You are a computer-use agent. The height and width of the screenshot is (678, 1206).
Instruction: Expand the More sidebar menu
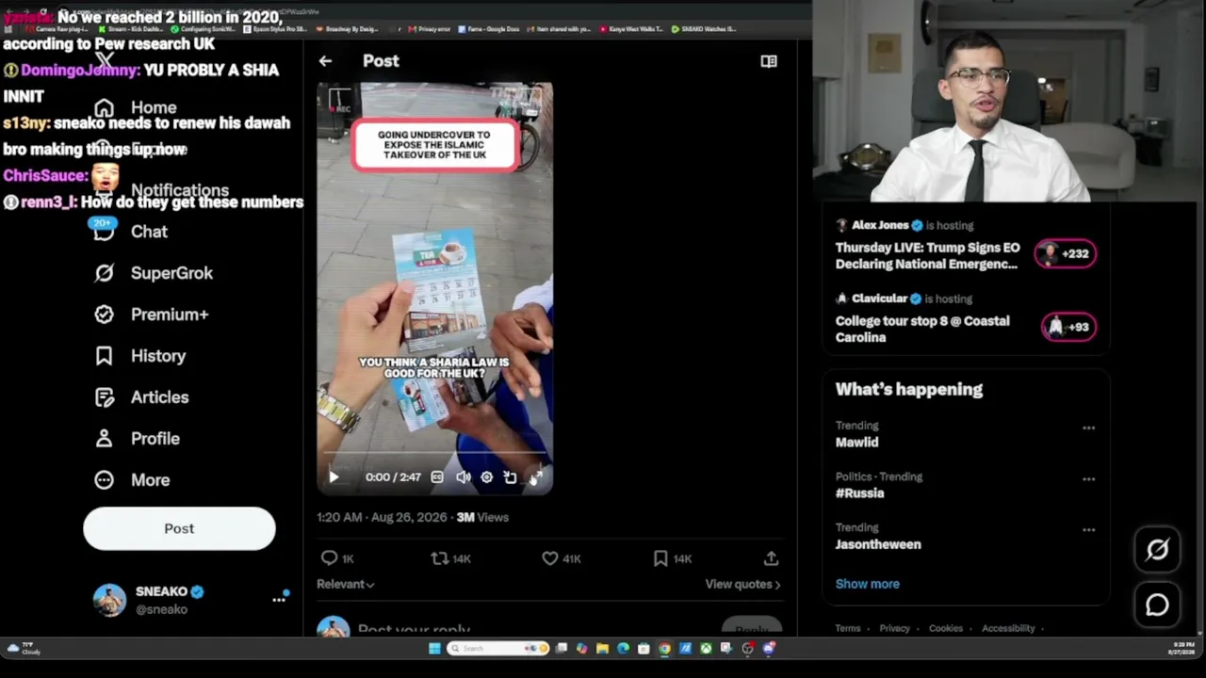(x=132, y=480)
